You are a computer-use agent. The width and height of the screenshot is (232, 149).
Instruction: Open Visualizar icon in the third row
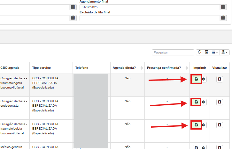(220, 125)
